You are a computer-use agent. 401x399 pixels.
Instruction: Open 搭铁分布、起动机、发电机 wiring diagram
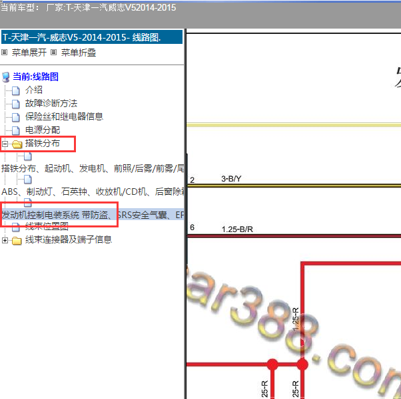pyautogui.click(x=93, y=168)
